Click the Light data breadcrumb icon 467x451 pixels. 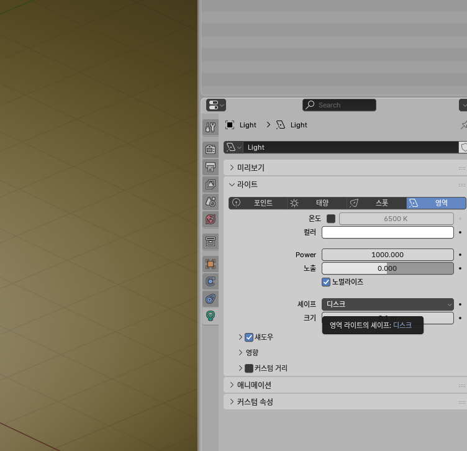click(281, 125)
